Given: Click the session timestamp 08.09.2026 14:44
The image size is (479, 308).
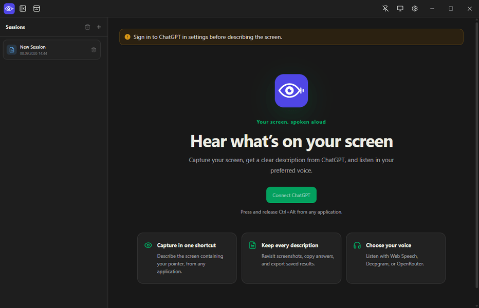Looking at the screenshot, I should coord(33,53).
